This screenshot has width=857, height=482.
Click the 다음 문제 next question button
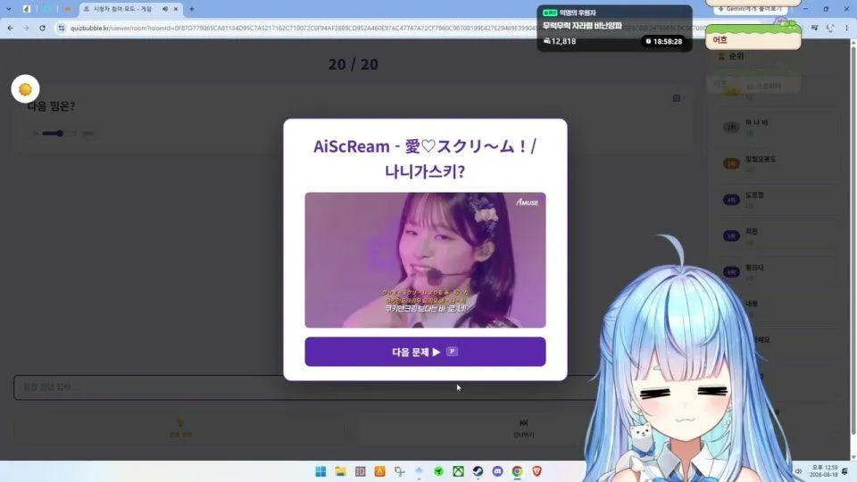425,352
